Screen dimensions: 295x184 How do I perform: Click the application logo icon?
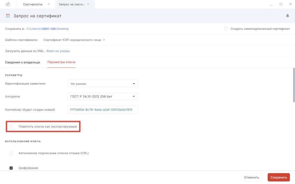click(8, 4)
